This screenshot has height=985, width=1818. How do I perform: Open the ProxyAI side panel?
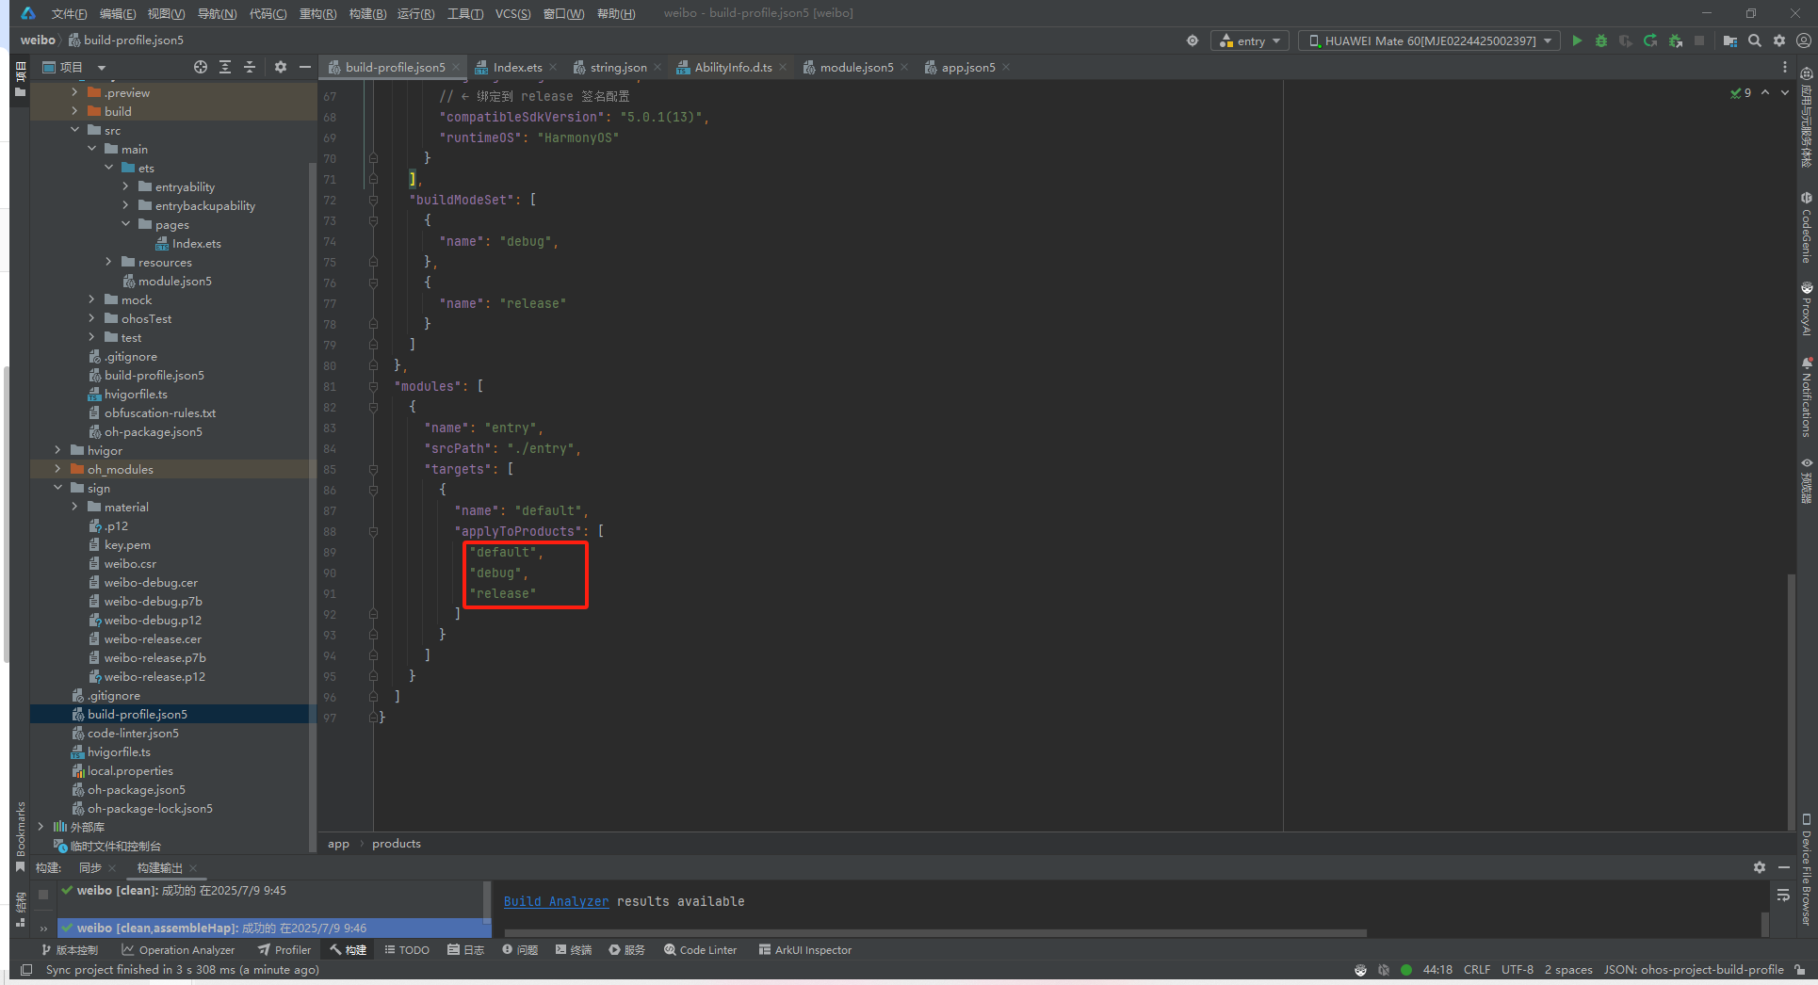pyautogui.click(x=1806, y=308)
